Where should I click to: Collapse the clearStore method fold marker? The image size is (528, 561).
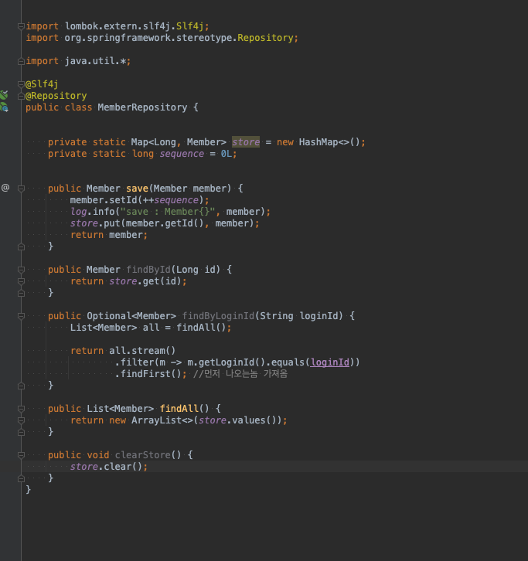pos(21,455)
